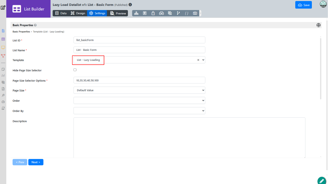Screen dimensions: 328x184
Task: Open the Page Size dropdown
Action: tap(139, 90)
